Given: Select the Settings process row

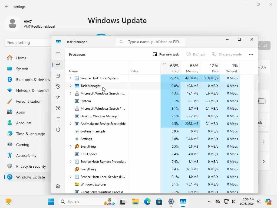Looking at the screenshot, I should (152, 139).
